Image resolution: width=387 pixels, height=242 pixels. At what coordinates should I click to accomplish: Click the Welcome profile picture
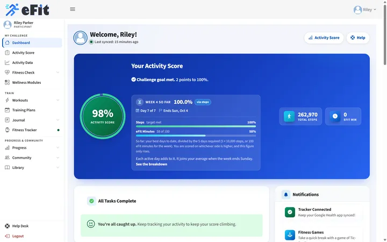tap(80, 38)
